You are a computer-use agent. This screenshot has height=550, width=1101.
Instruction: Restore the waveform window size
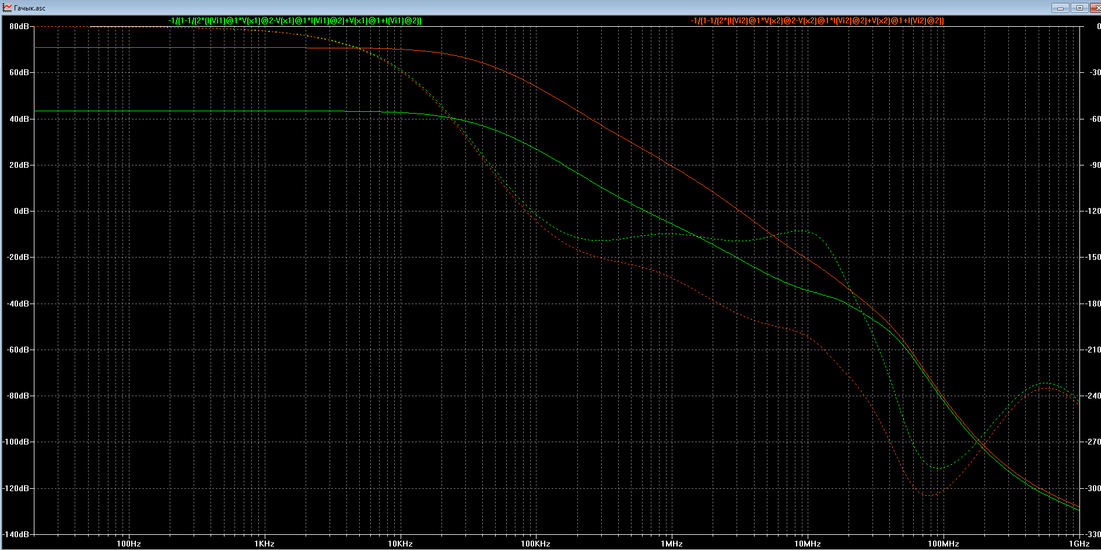(1079, 8)
